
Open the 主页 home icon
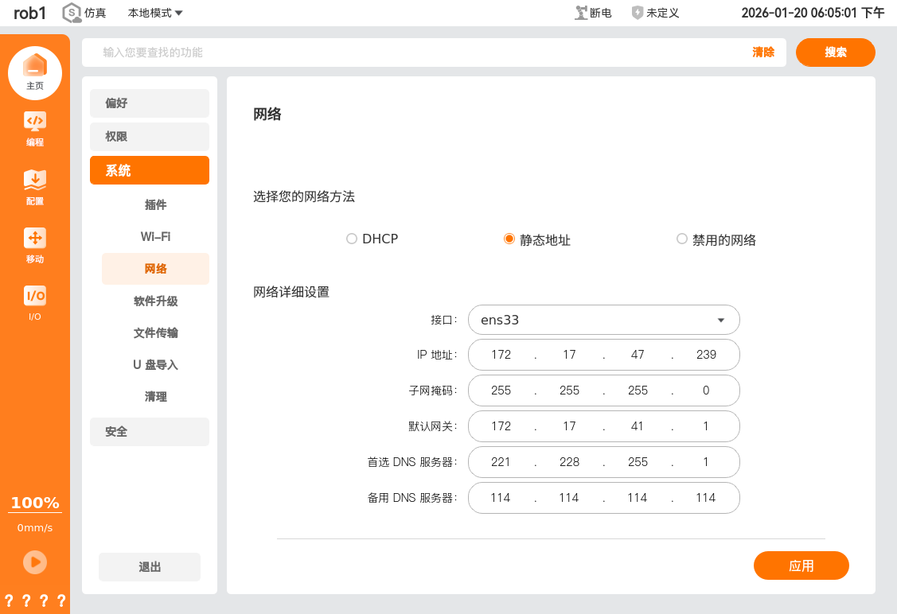pos(35,67)
